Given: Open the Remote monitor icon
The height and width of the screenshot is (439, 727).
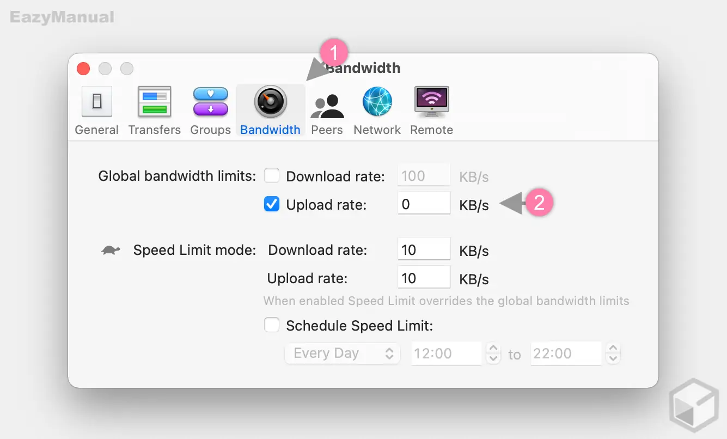Looking at the screenshot, I should [x=432, y=102].
